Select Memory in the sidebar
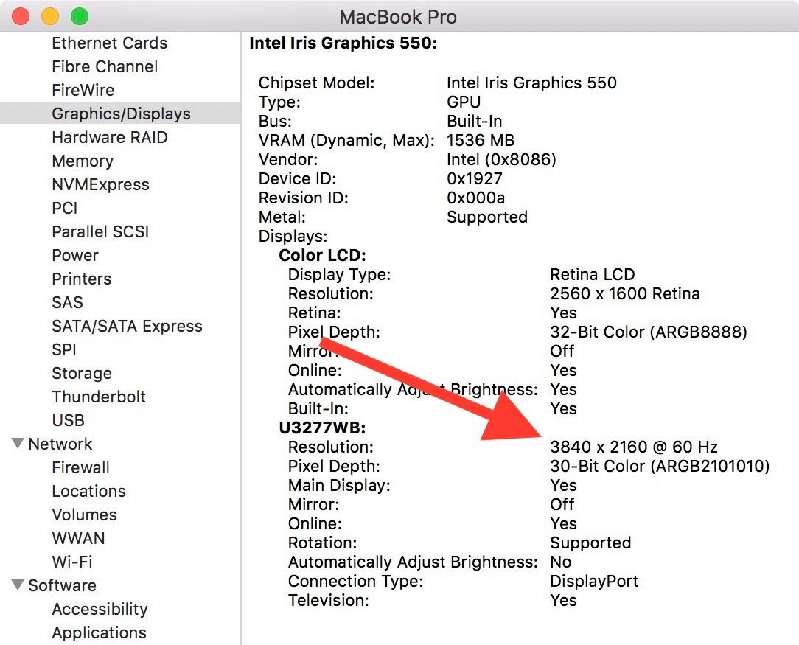799x645 pixels. click(83, 161)
